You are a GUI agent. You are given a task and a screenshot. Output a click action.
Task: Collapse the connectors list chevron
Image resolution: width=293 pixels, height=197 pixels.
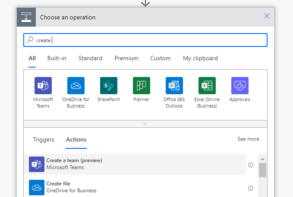145,124
